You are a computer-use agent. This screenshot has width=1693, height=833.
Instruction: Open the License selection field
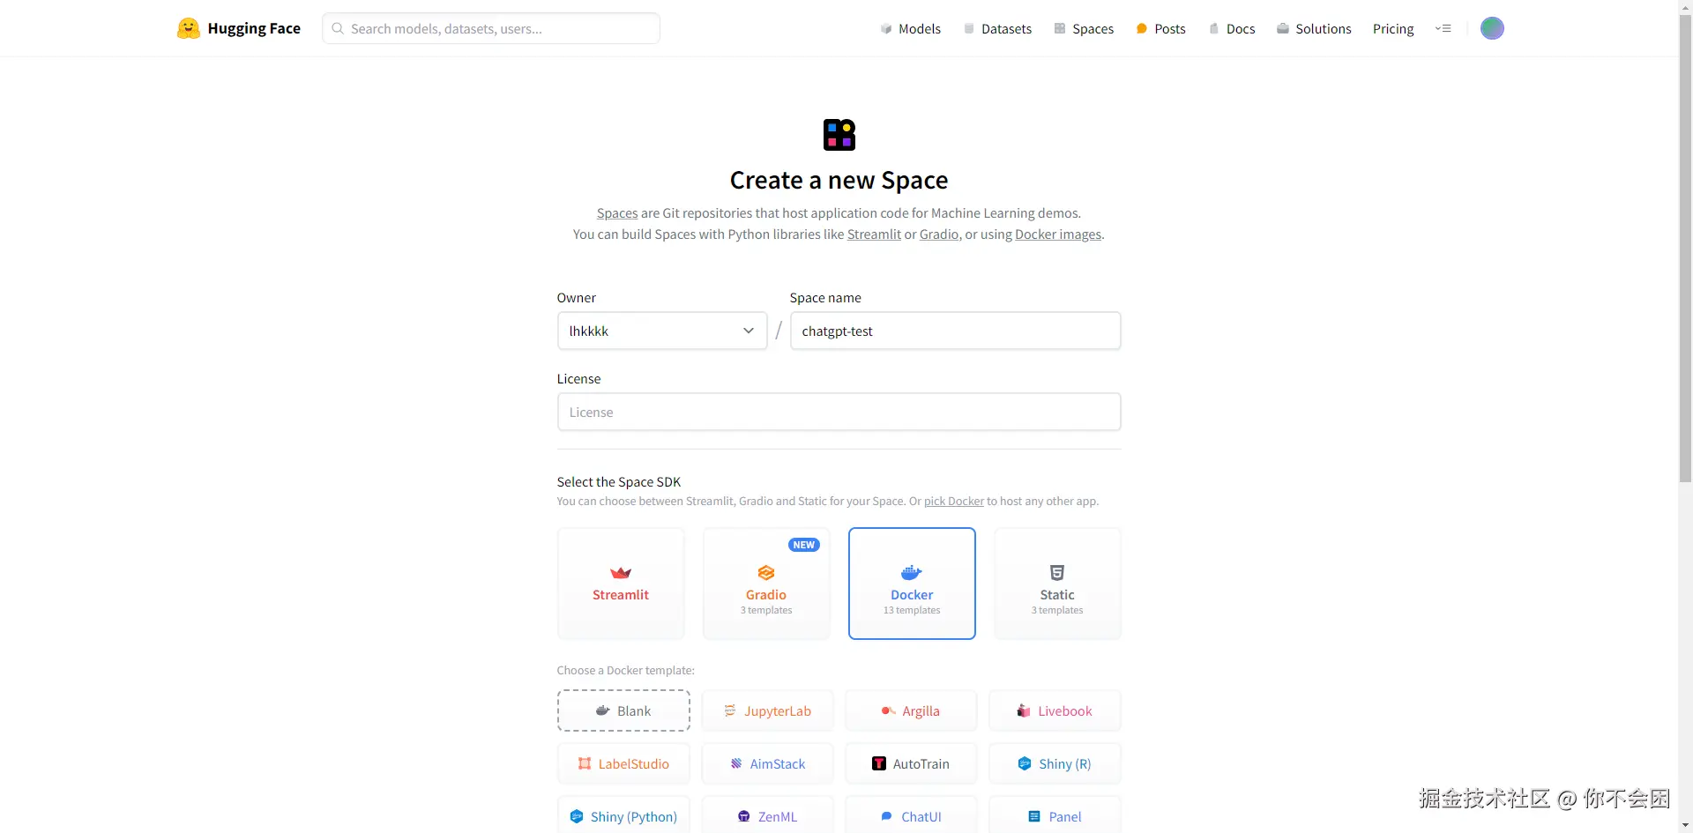pos(839,412)
